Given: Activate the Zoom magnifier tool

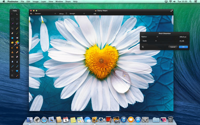Looking at the screenshot, I should tap(12, 75).
